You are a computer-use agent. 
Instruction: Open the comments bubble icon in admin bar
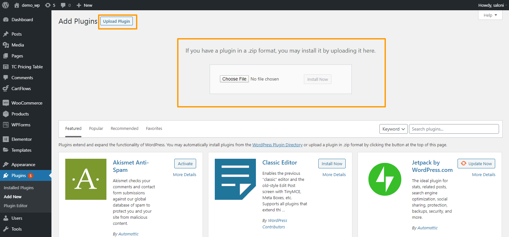click(x=63, y=5)
